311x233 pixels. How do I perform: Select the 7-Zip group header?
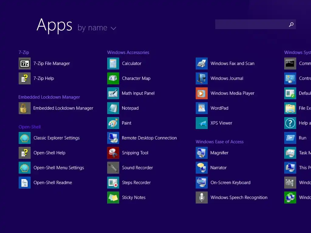24,52
